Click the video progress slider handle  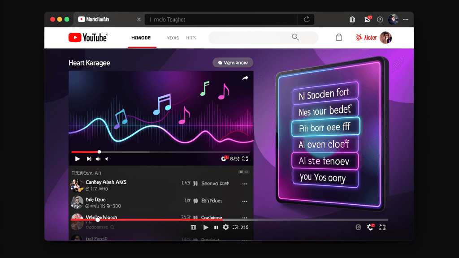99,152
